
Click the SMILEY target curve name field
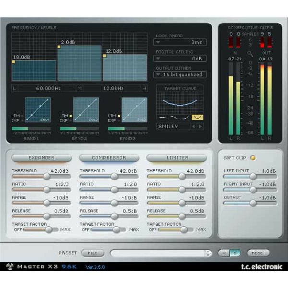click(173, 126)
